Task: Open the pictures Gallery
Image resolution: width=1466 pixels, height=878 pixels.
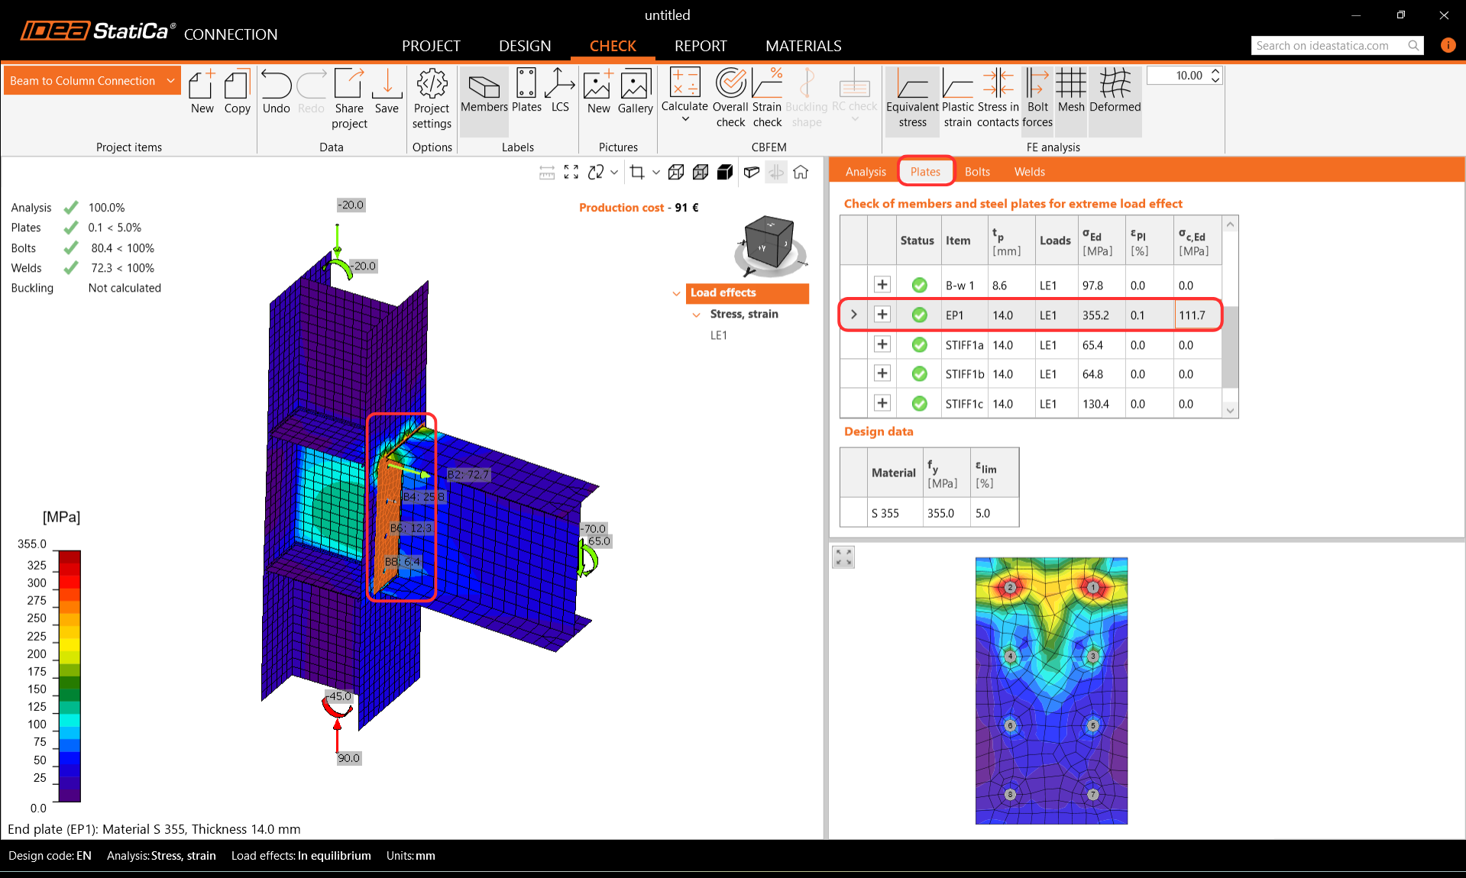Action: pos(635,92)
